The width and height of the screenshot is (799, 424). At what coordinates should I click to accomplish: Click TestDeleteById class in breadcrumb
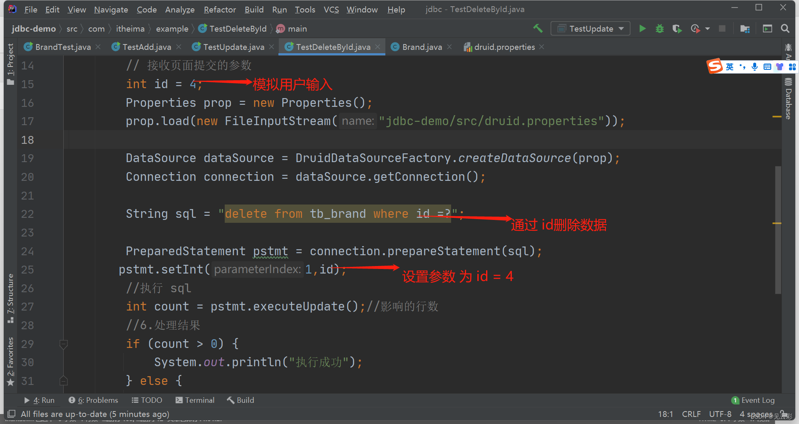pos(233,29)
